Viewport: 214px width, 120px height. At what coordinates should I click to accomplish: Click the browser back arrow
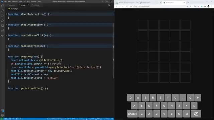pos(116,6)
